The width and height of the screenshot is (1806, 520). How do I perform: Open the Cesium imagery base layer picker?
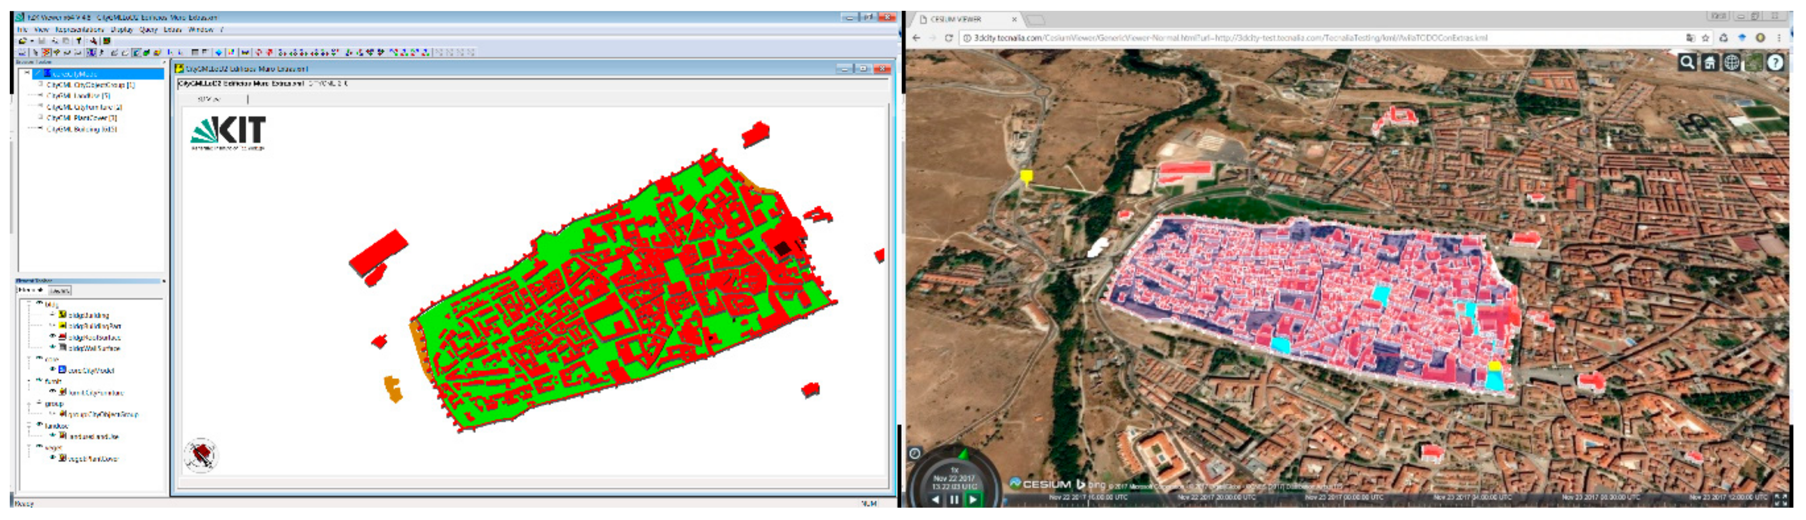[x=1752, y=62]
